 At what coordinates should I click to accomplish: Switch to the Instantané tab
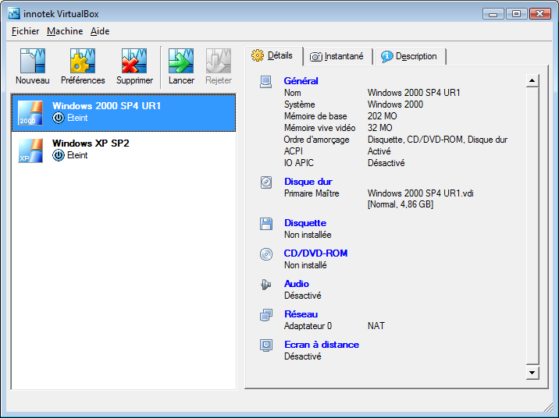pyautogui.click(x=337, y=57)
